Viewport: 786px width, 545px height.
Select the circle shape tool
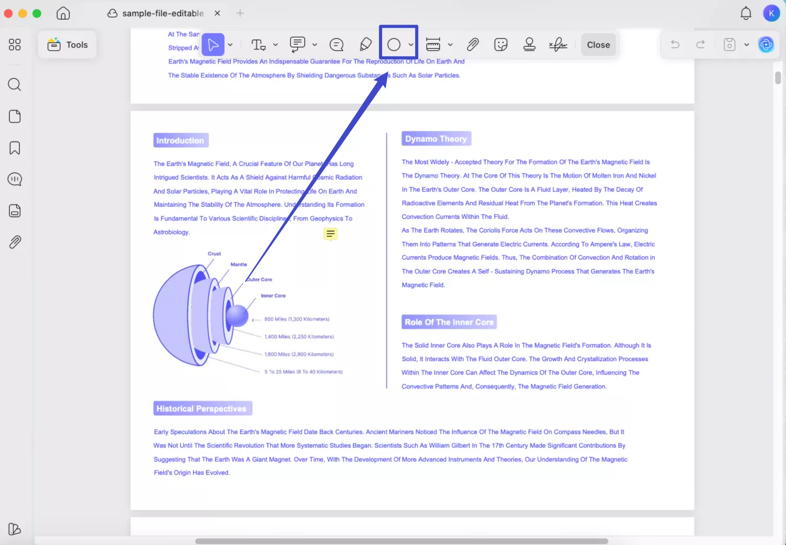(x=394, y=45)
